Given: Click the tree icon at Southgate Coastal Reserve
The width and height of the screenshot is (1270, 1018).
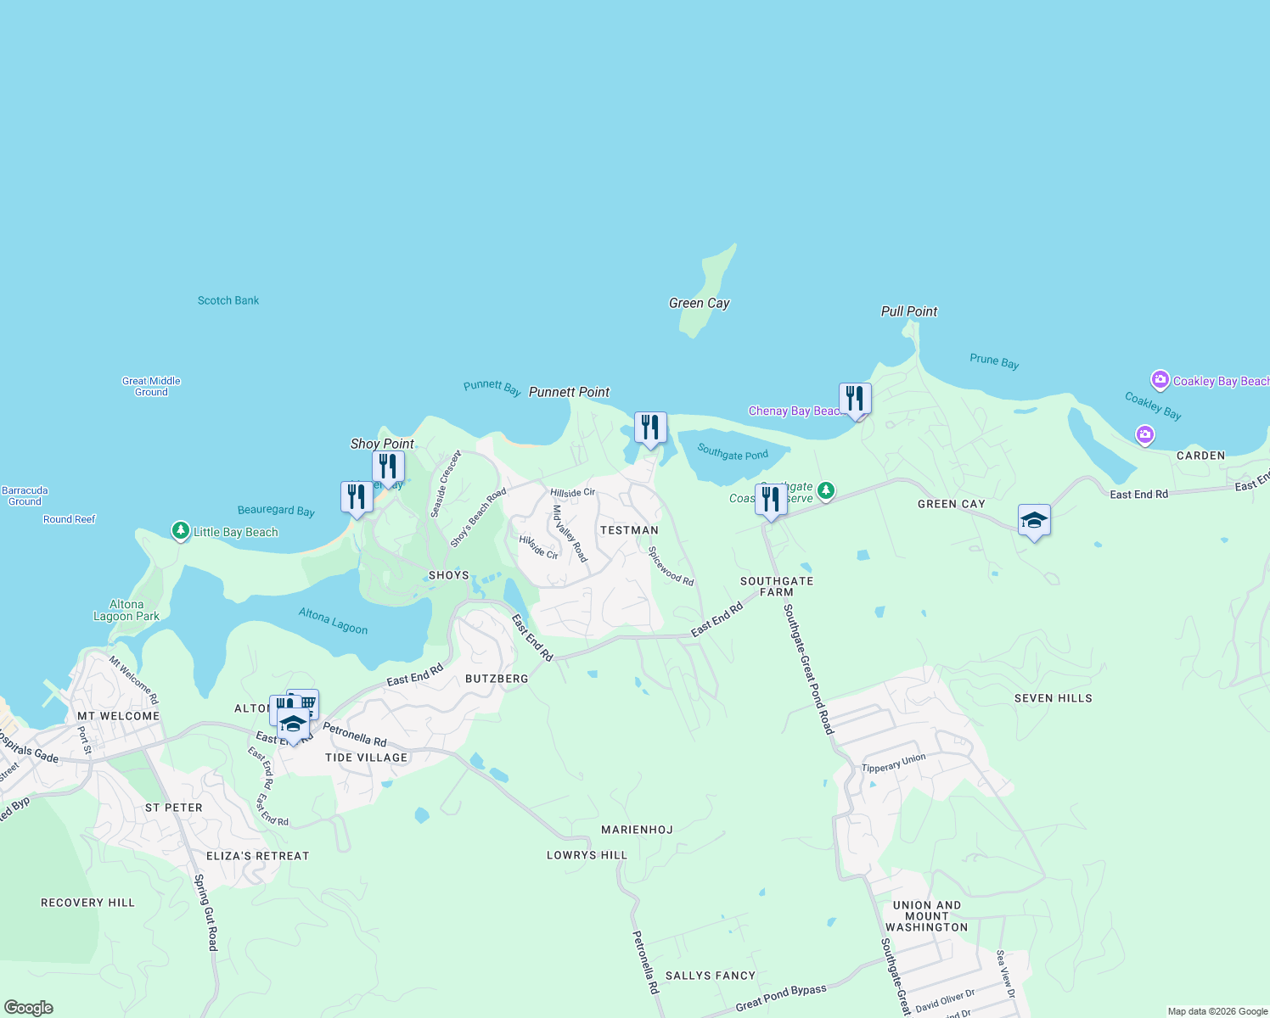Looking at the screenshot, I should pos(825,490).
